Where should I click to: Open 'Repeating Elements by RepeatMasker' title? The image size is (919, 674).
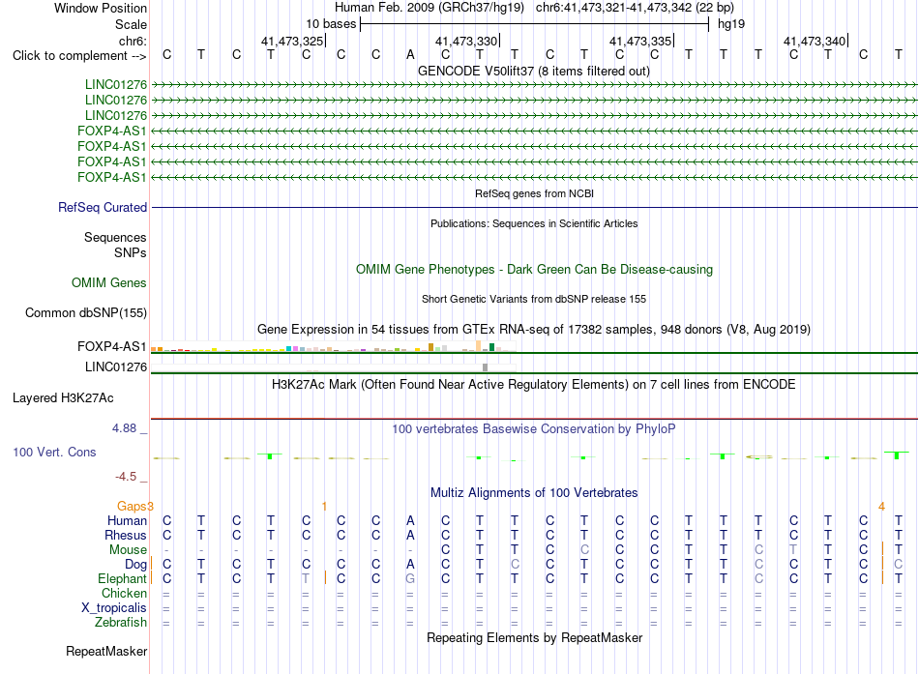pos(534,637)
